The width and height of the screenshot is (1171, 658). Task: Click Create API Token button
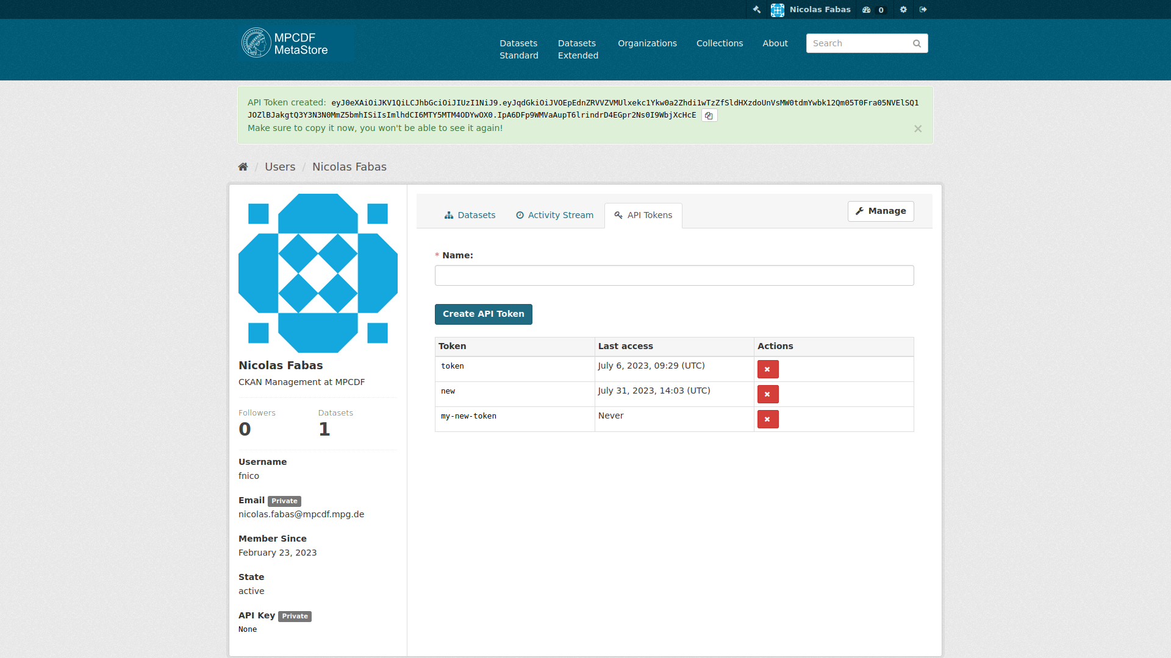(484, 314)
